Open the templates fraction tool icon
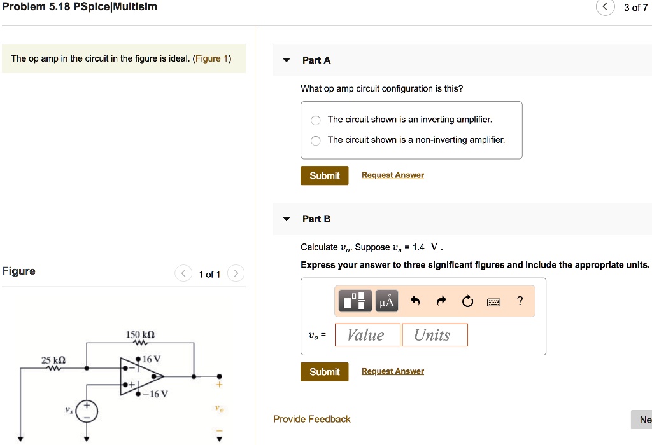Screen dimensions: 652x445 tap(355, 301)
